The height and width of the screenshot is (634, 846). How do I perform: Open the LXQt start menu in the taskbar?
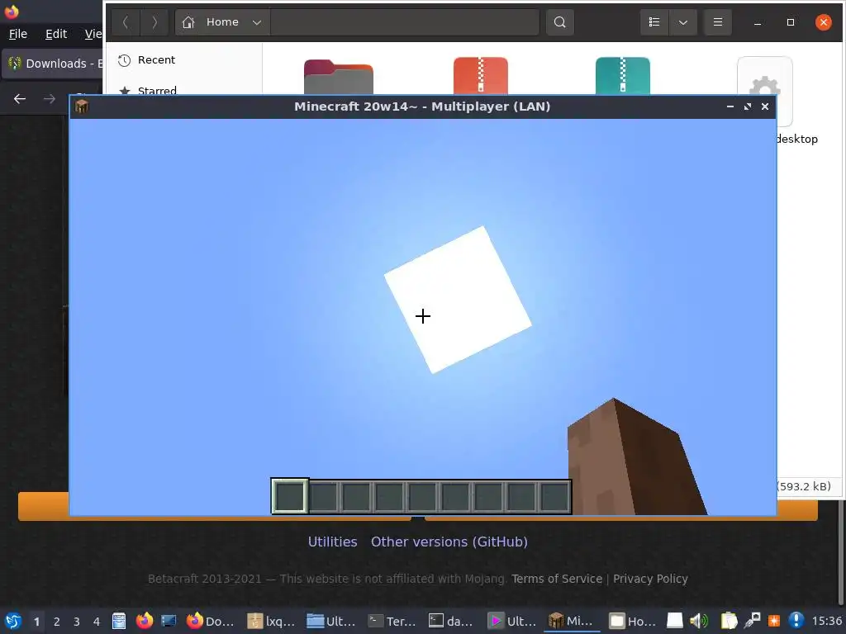pos(12,621)
